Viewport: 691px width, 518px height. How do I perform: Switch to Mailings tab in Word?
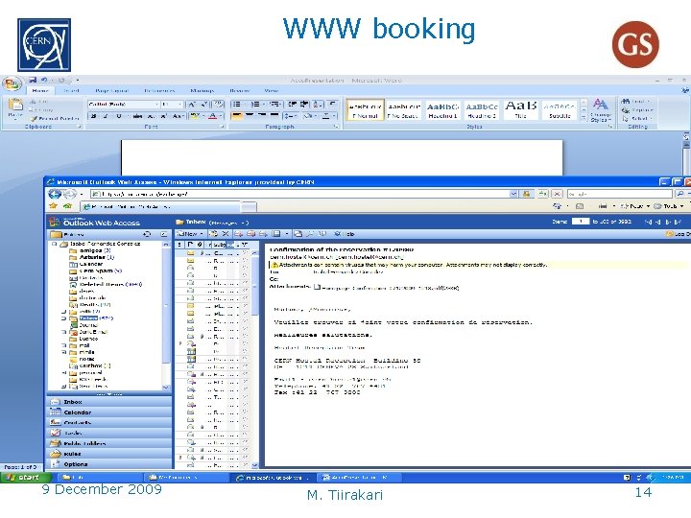202,91
